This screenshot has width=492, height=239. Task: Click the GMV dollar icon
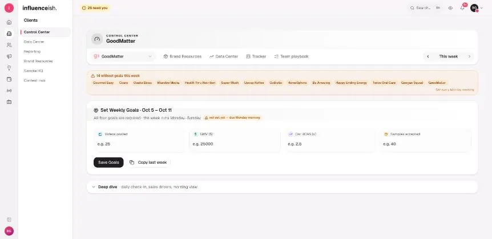[195, 134]
